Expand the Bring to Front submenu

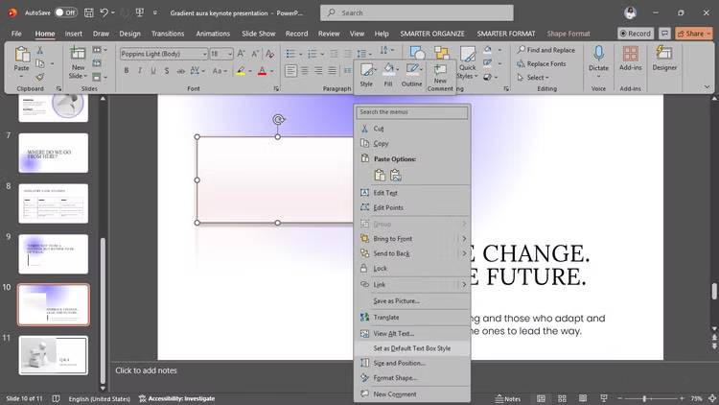point(464,238)
